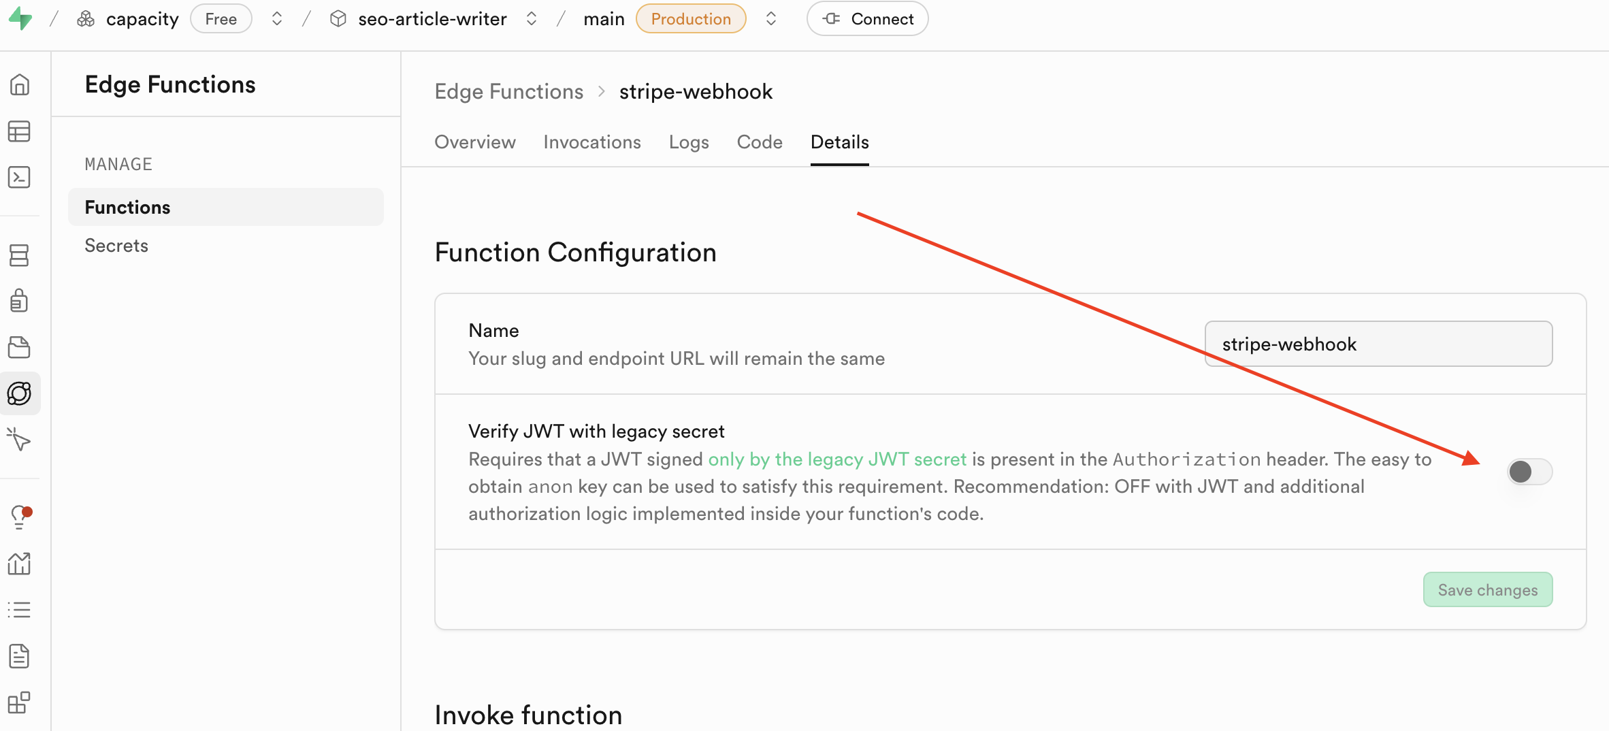Open the Storage sidebar icon
The height and width of the screenshot is (731, 1609).
(20, 347)
